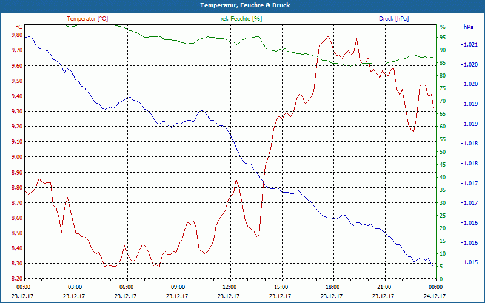Click the 9,00 temperature axis value
485x303 pixels.
point(17,157)
